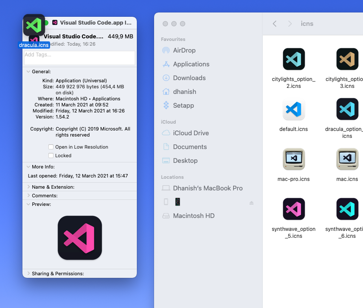363x308 pixels.
Task: Select the synthwave_option_5.icns pink icon
Action: [x=294, y=209]
